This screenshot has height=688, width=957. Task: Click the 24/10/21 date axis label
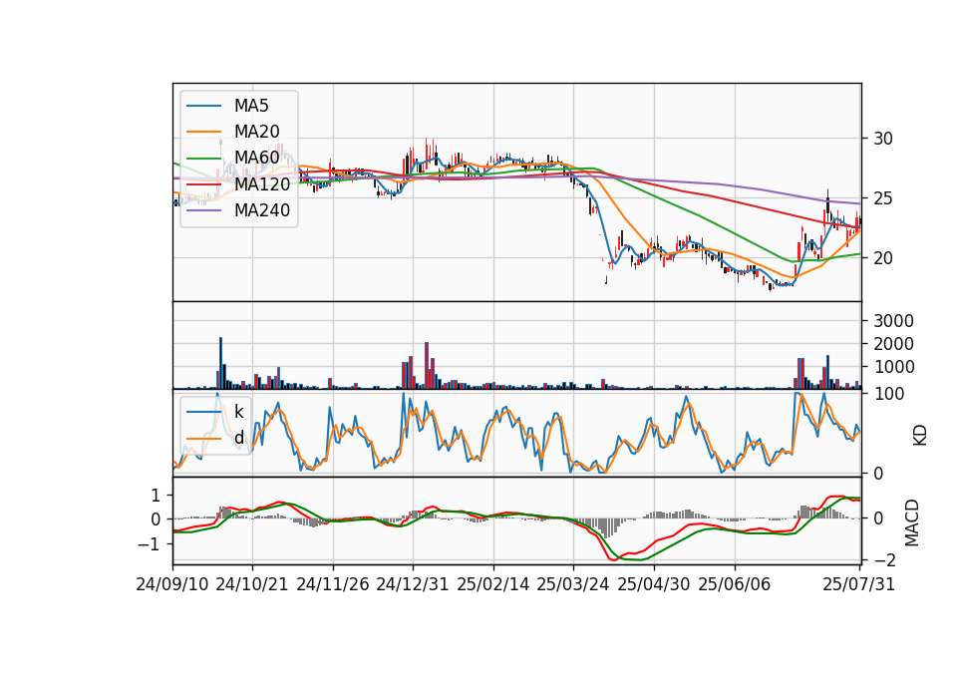click(252, 584)
